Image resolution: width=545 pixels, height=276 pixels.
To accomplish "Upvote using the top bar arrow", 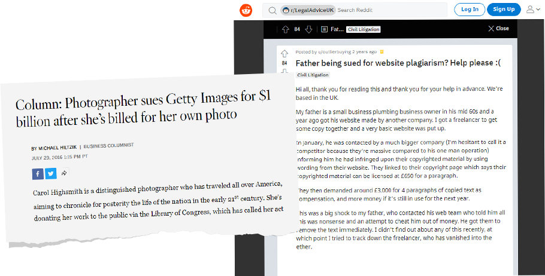I will coord(285,29).
